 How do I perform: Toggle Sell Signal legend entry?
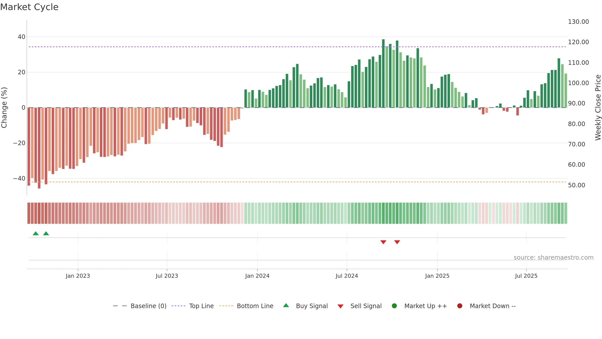tap(359, 306)
